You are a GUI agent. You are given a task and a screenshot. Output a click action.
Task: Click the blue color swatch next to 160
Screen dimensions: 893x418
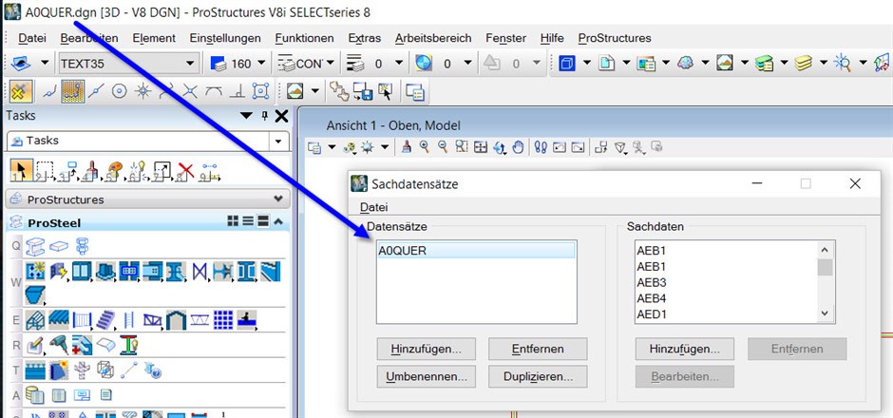[218, 64]
